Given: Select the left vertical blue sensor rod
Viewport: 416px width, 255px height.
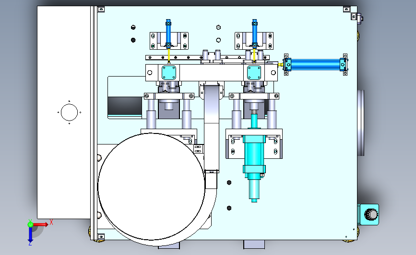Looking at the screenshot, I should pos(168,33).
